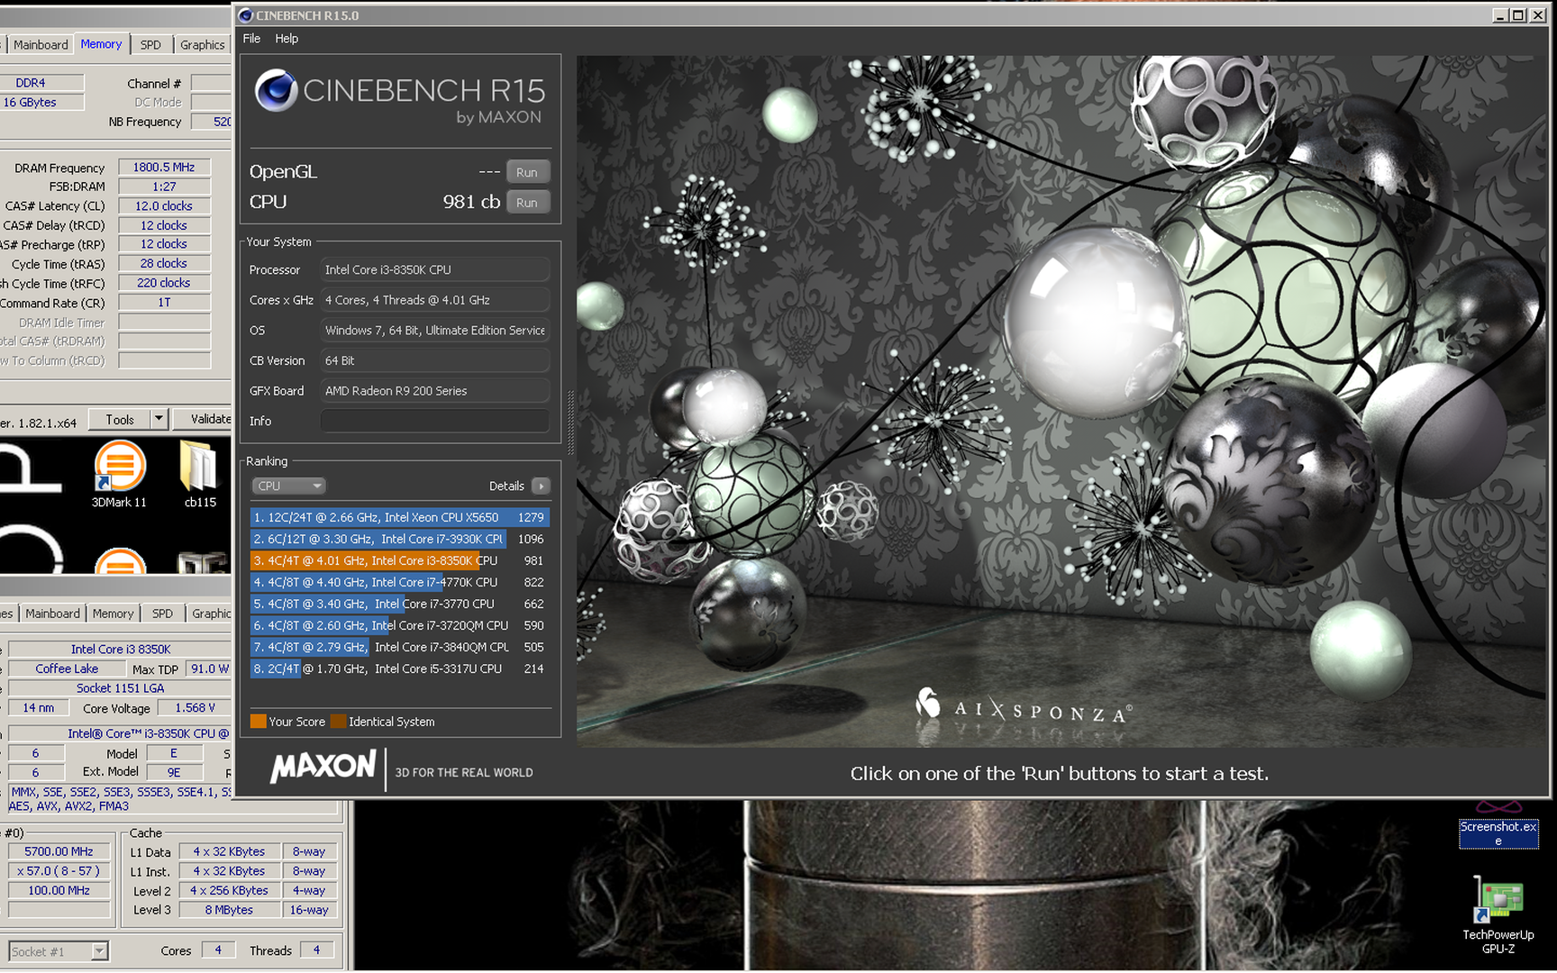This screenshot has height=973, width=1557.
Task: Click the Level 3 cache 8 MBytes value
Action: 229,910
